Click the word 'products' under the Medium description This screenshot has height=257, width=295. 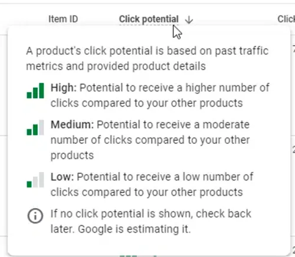coord(72,155)
